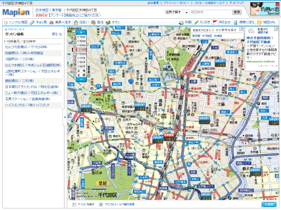This screenshot has height=210, width=281.
Task: Click gas price marker 183 near 湯島
Action: pyautogui.click(x=140, y=107)
